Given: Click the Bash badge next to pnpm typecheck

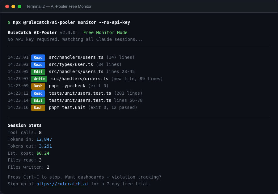Looking at the screenshot, I should (x=38, y=86).
